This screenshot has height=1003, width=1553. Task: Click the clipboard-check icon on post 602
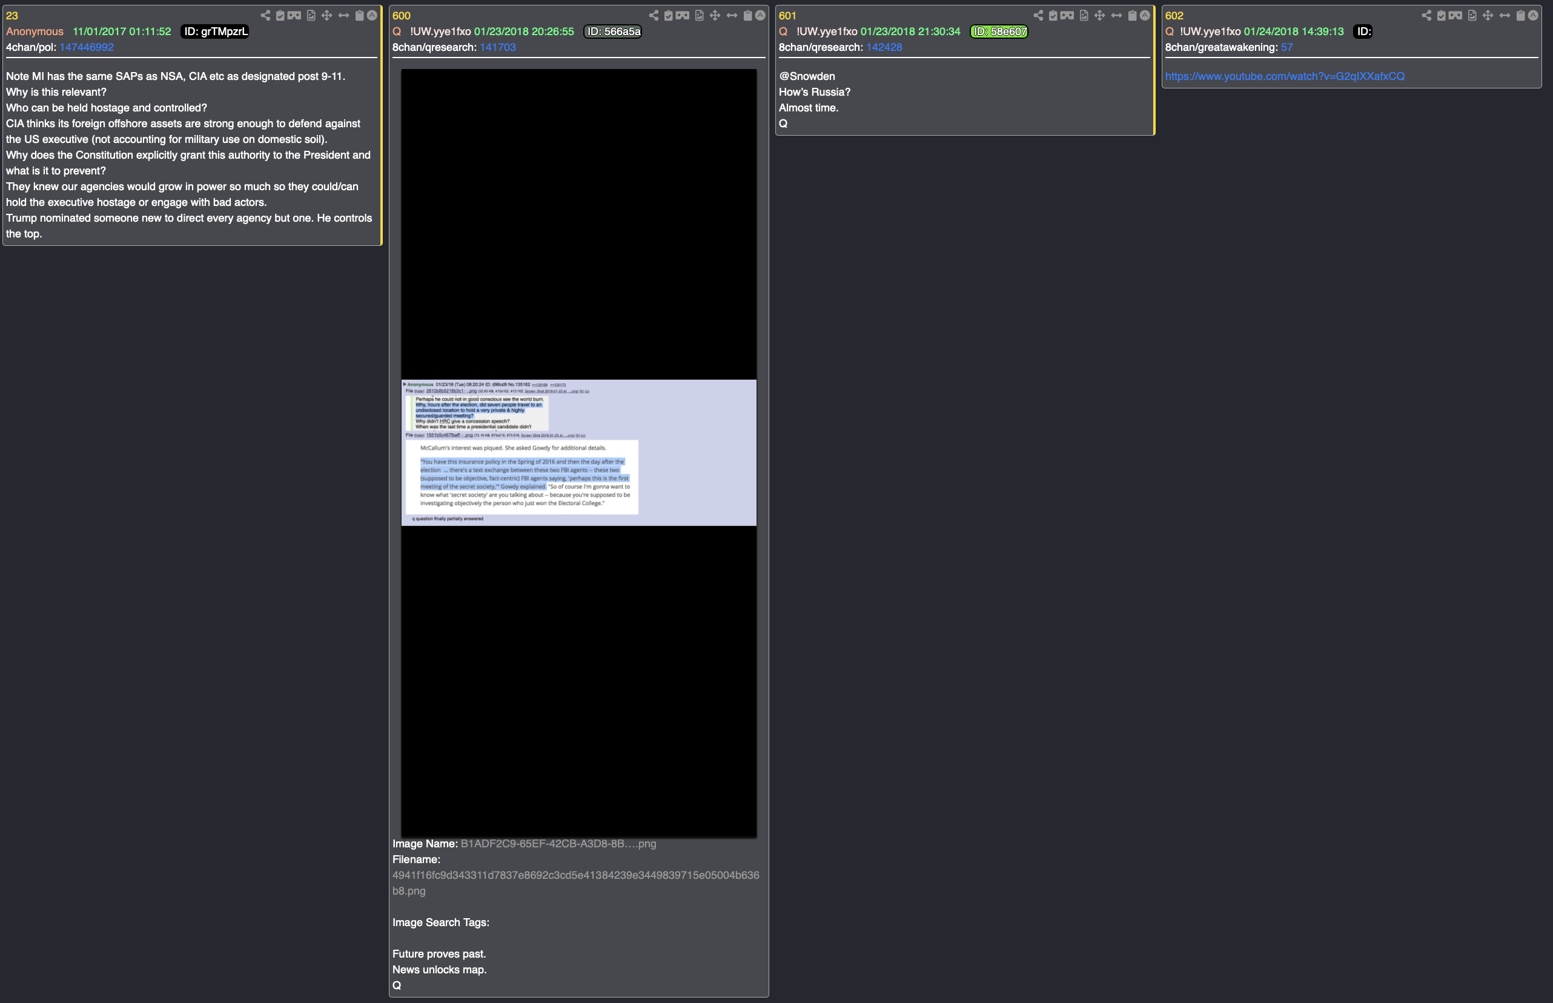[x=1441, y=15]
